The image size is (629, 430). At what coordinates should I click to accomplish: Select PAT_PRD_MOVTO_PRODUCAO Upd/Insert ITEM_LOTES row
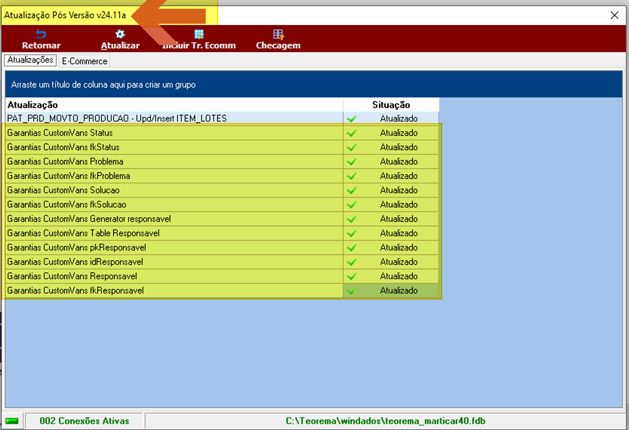[x=222, y=118]
